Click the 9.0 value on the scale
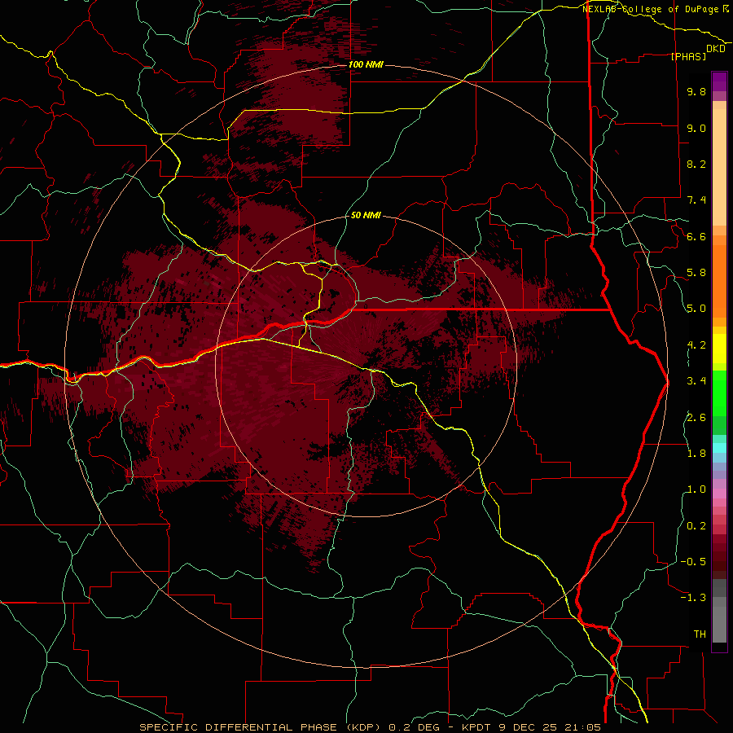This screenshot has width=733, height=733. pos(696,128)
